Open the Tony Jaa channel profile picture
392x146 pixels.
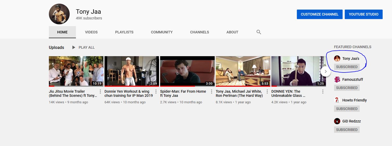click(59, 14)
